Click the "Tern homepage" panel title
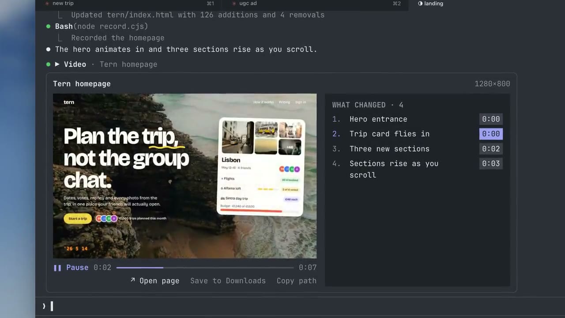 [x=82, y=84]
